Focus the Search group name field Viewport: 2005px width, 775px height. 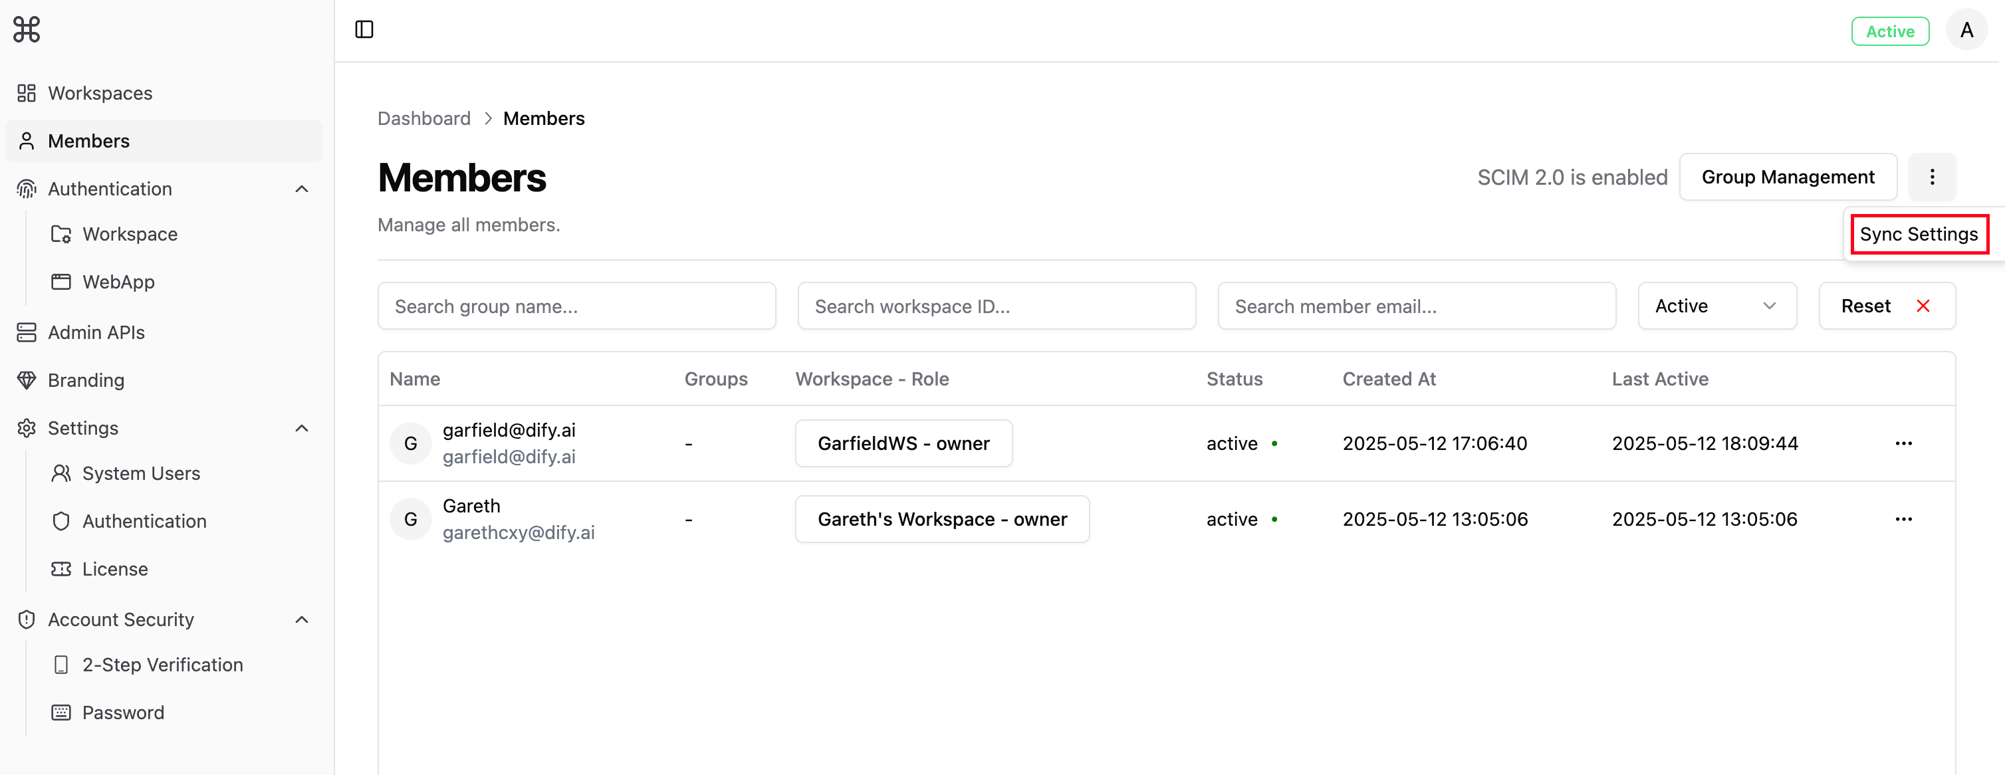pyautogui.click(x=577, y=306)
